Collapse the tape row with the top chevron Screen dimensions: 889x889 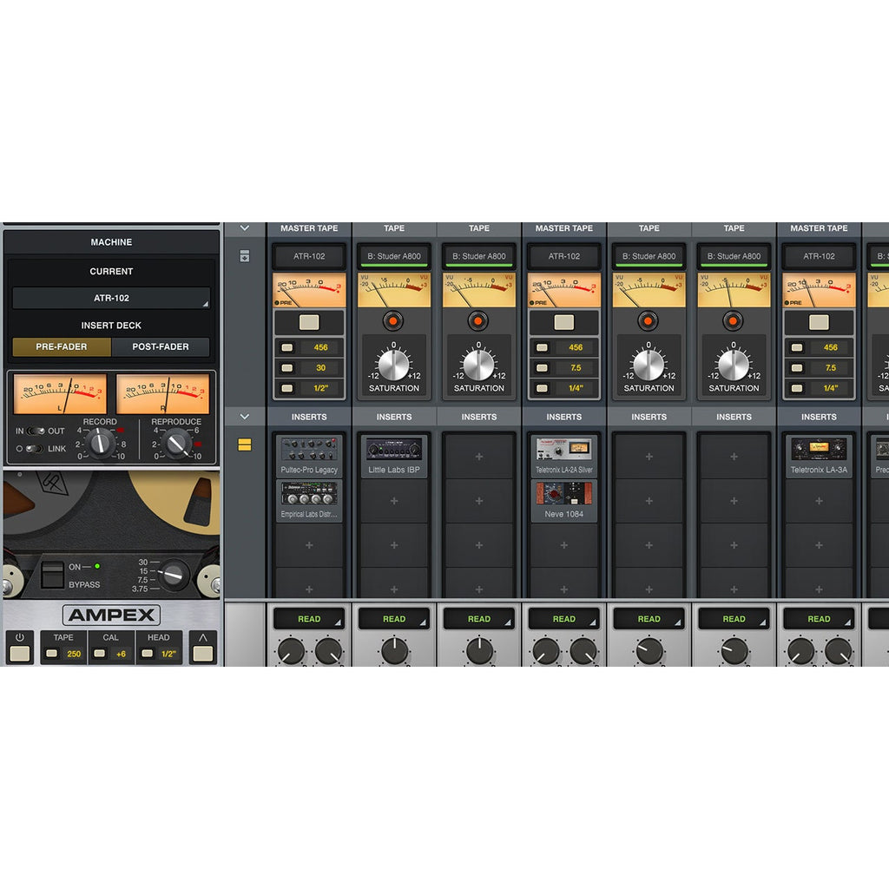pos(244,228)
